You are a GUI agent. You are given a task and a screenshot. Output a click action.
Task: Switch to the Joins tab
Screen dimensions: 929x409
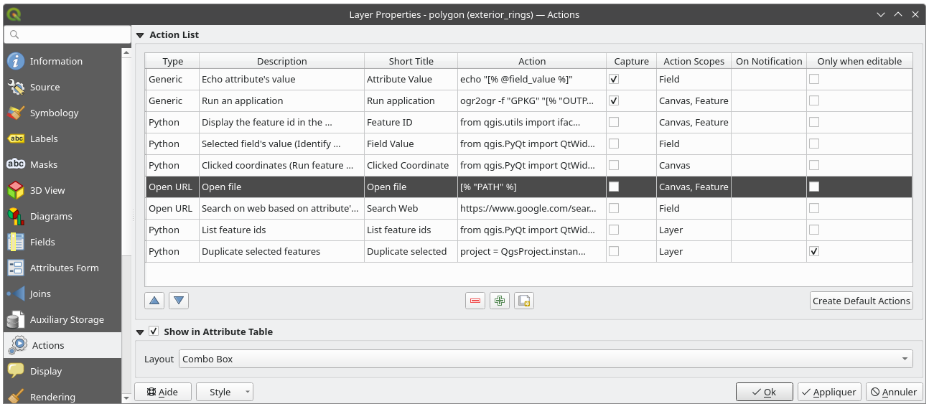[40, 293]
